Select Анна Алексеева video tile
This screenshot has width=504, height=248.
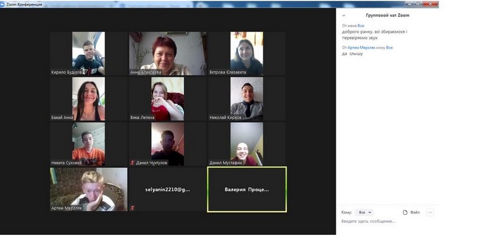point(168,54)
